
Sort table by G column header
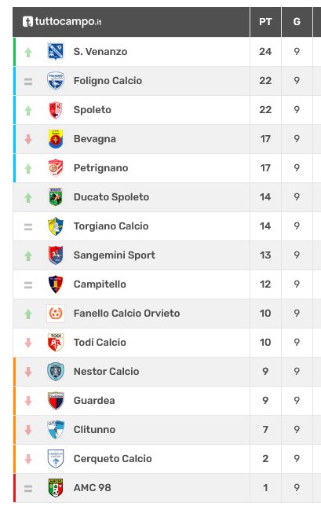click(297, 22)
